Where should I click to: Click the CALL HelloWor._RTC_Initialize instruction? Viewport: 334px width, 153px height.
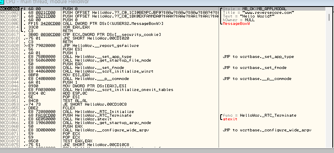[98, 112]
